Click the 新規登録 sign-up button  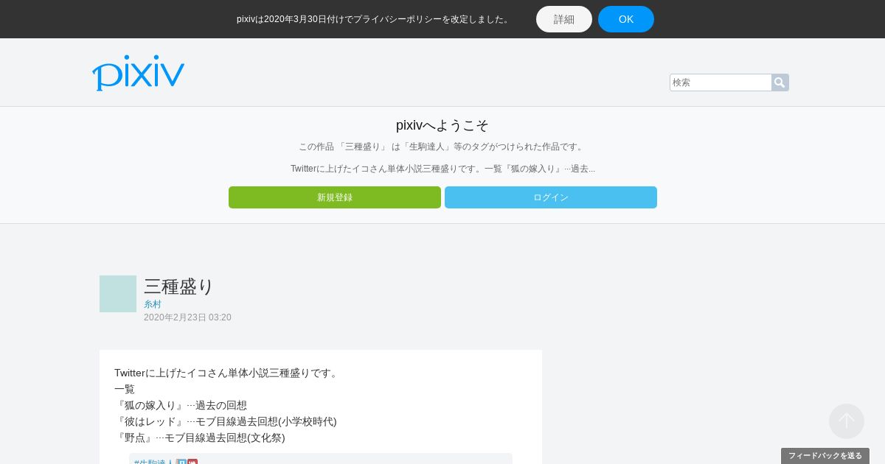point(335,197)
